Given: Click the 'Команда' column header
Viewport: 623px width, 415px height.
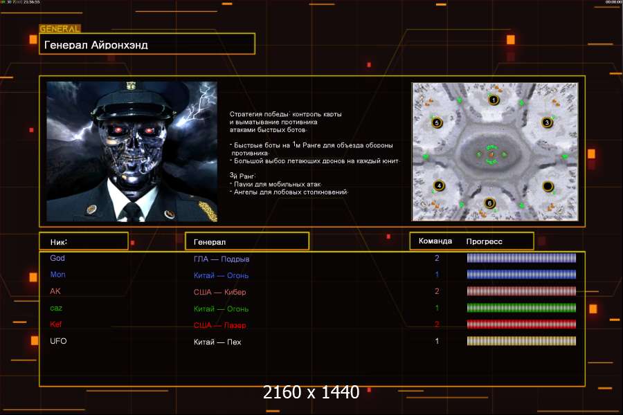Looking at the screenshot, I should [435, 241].
